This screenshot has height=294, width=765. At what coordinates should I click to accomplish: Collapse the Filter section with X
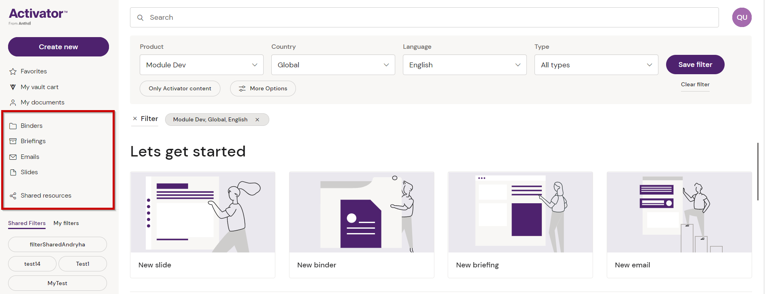point(135,119)
